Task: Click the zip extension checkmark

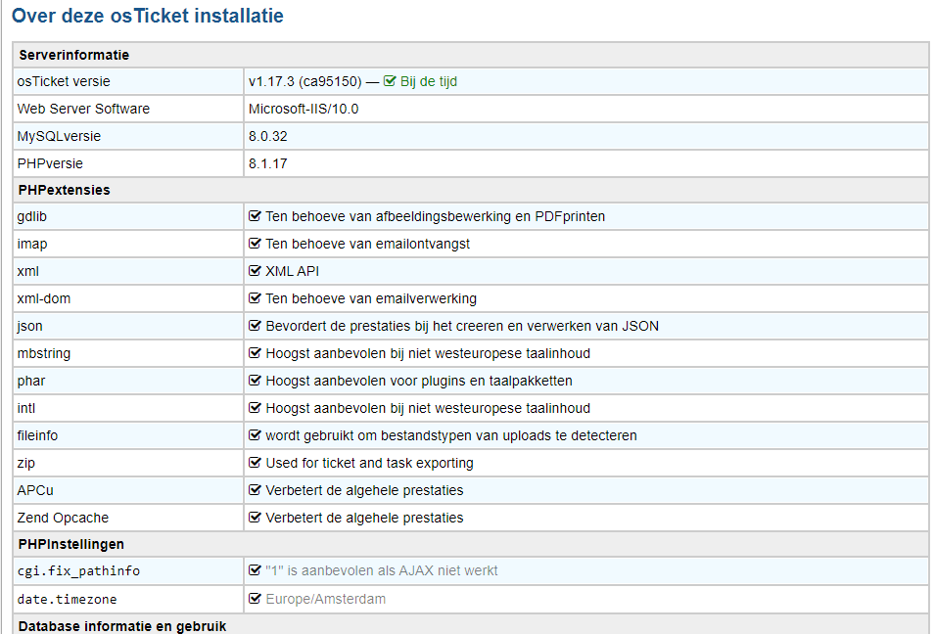Action: click(x=255, y=463)
